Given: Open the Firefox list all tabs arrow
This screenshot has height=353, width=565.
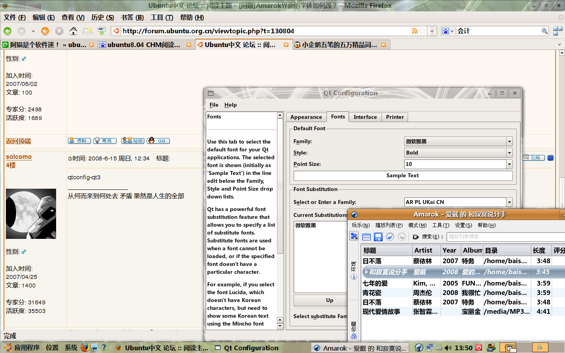Looking at the screenshot, I should [560, 45].
